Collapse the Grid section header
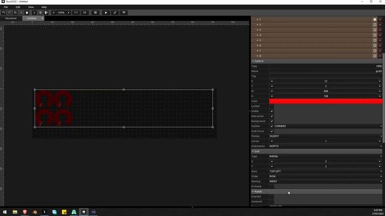Image resolution: width=385 pixels, height=216 pixels. 317,151
